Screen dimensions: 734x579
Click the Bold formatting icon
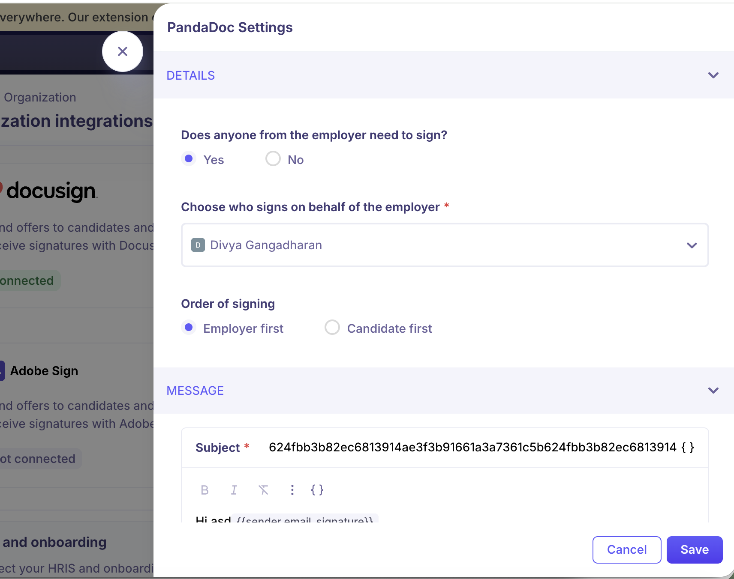(x=205, y=490)
